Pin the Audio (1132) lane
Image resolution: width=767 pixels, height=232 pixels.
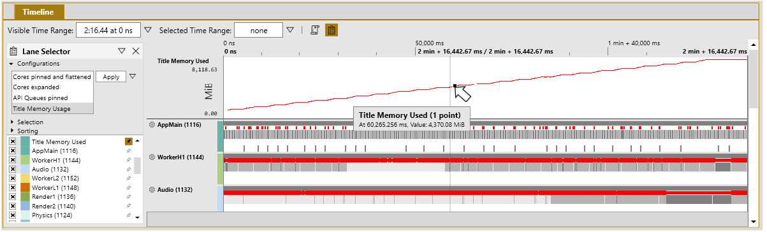[128, 170]
